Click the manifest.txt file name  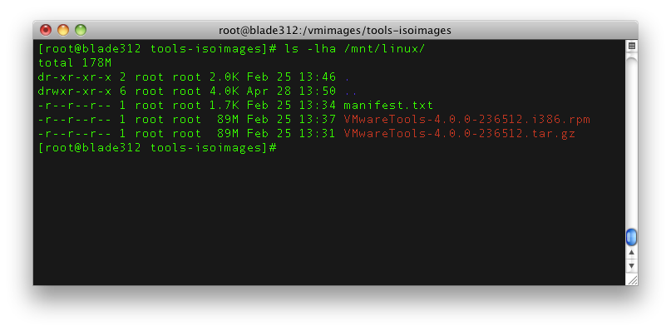click(x=388, y=106)
